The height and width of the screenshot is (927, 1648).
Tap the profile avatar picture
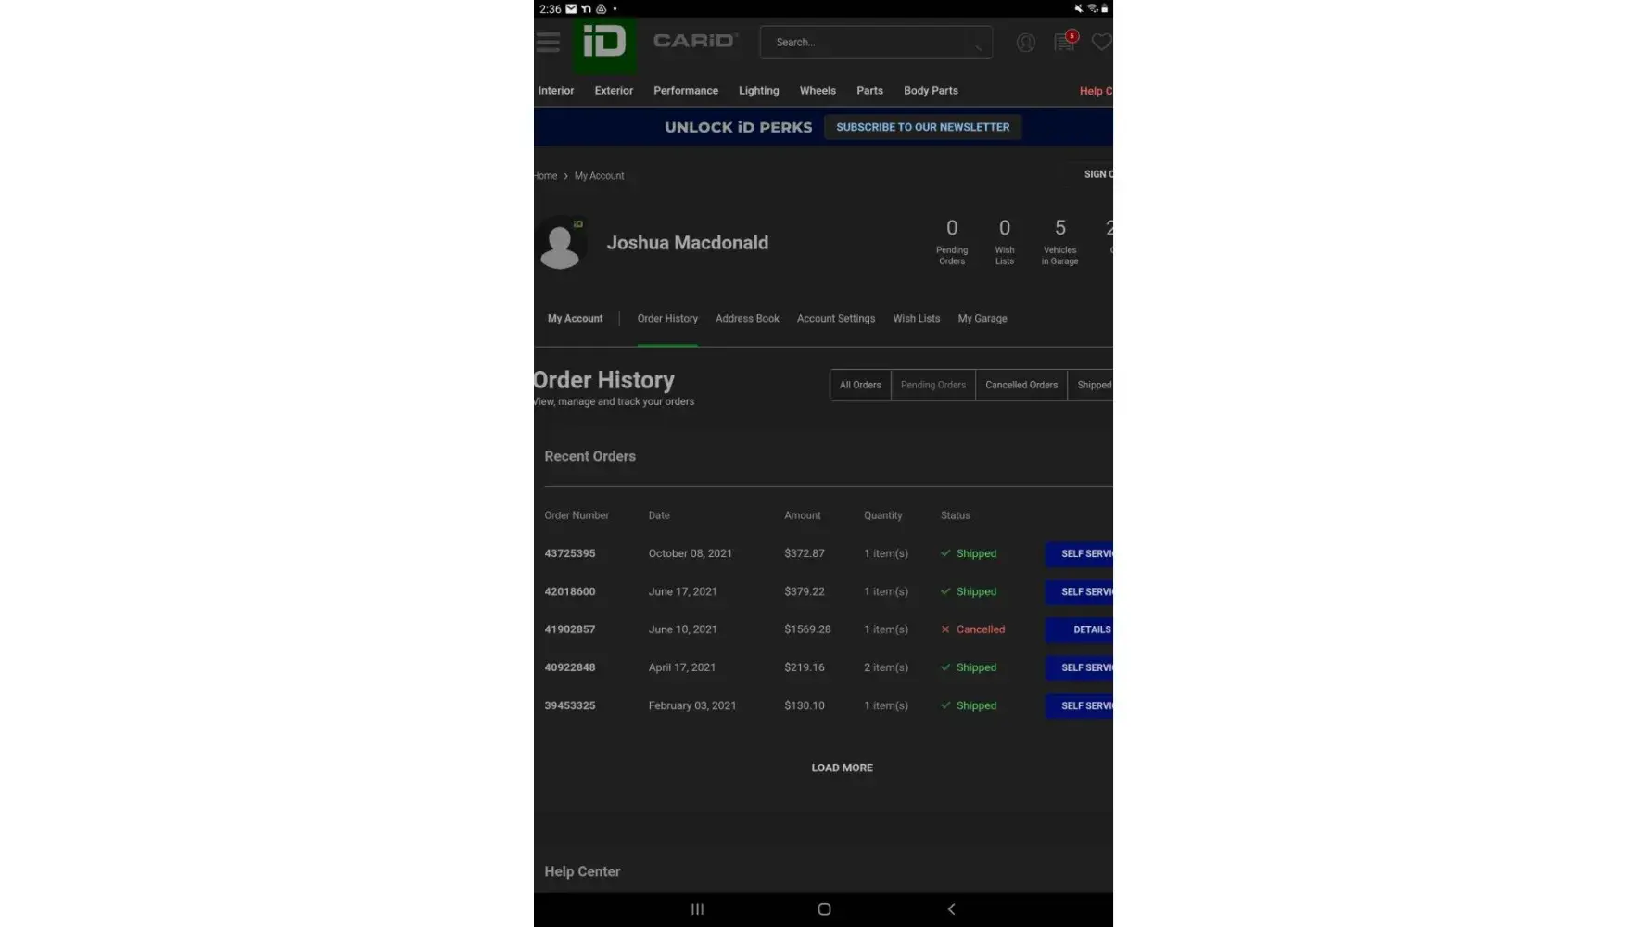coord(560,243)
